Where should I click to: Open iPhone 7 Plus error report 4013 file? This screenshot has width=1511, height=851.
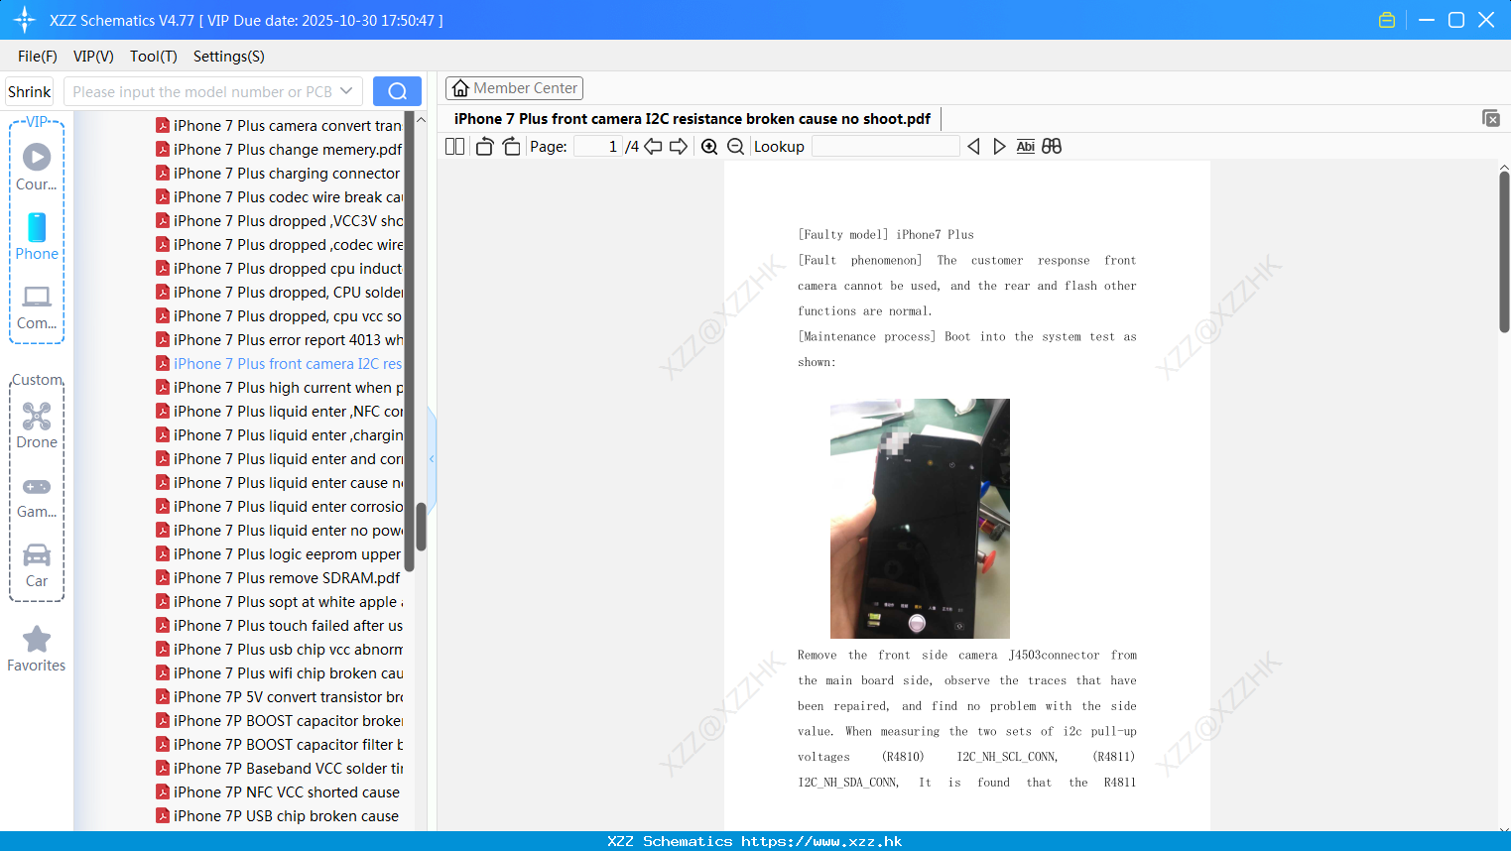click(279, 340)
